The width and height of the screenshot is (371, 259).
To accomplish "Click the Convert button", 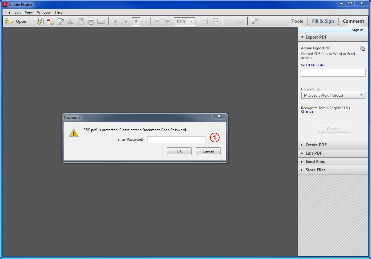I will (x=333, y=129).
